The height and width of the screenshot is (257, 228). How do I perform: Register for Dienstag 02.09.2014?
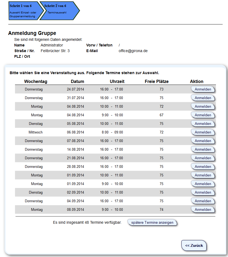click(203, 193)
